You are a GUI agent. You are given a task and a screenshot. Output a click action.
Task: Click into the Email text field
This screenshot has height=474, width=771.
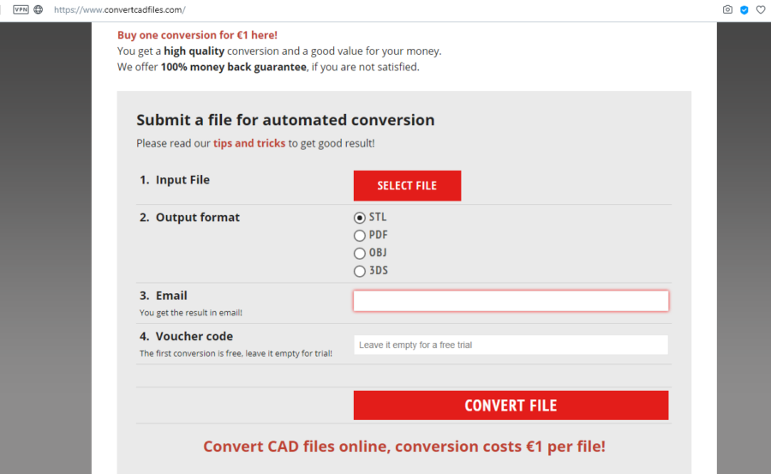point(511,301)
